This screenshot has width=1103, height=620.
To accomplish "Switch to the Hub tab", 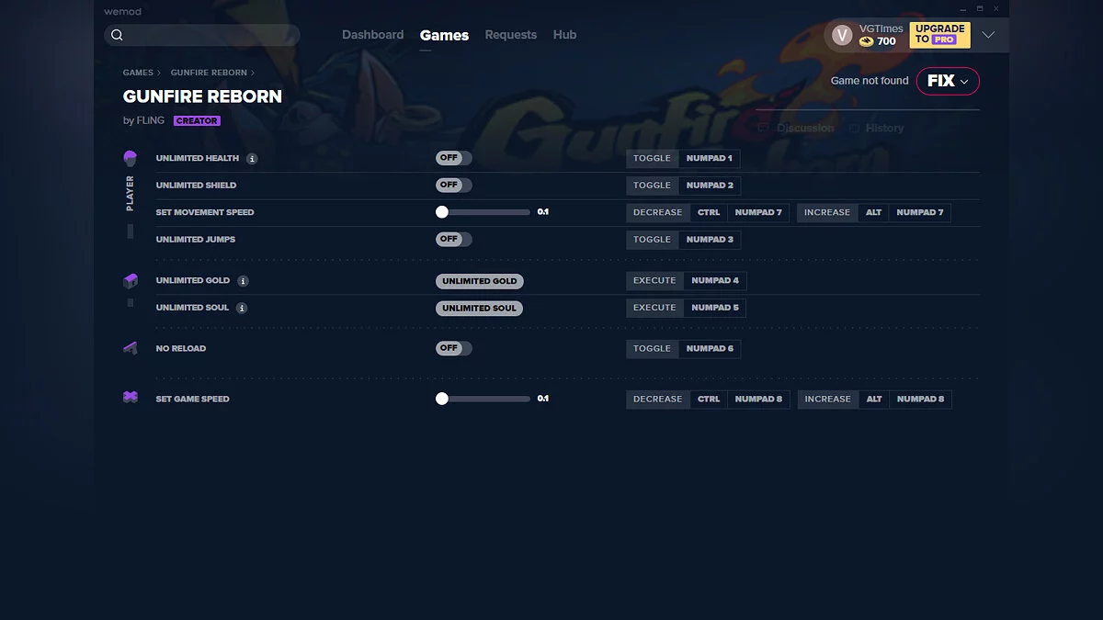I will point(564,35).
